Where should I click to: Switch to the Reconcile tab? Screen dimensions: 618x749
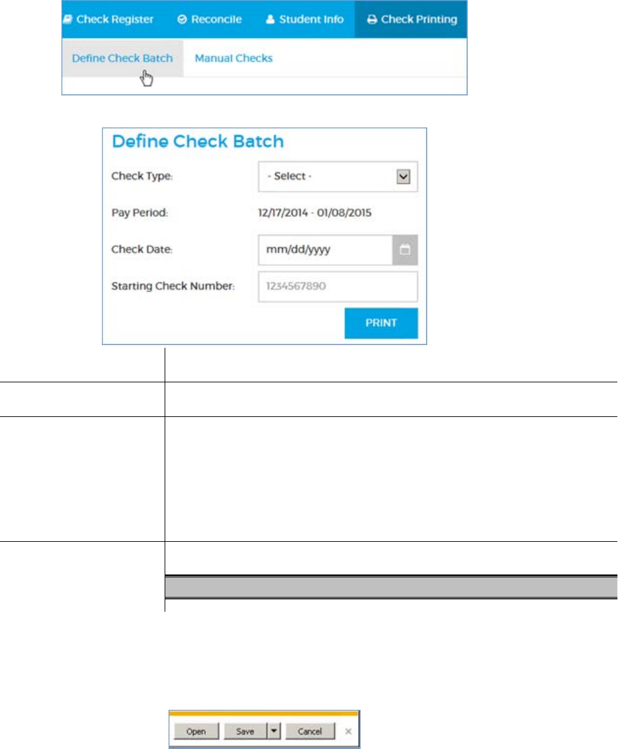[209, 19]
